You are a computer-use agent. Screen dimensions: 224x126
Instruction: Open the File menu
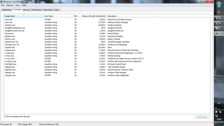2,5
